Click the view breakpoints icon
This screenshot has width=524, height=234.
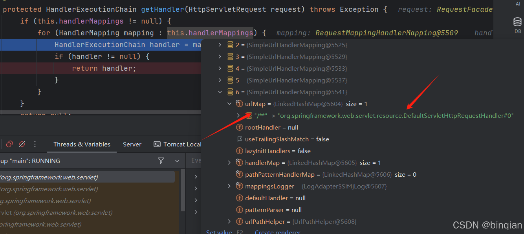(9, 144)
